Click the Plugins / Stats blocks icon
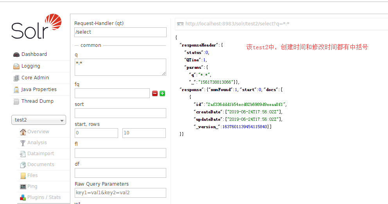388x204 pixels. click(23, 197)
